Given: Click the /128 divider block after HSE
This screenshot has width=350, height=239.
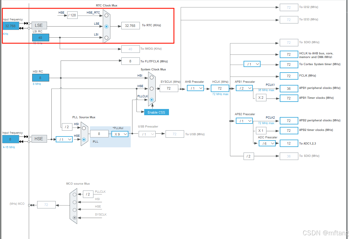Looking at the screenshot, I should tap(72, 15).
